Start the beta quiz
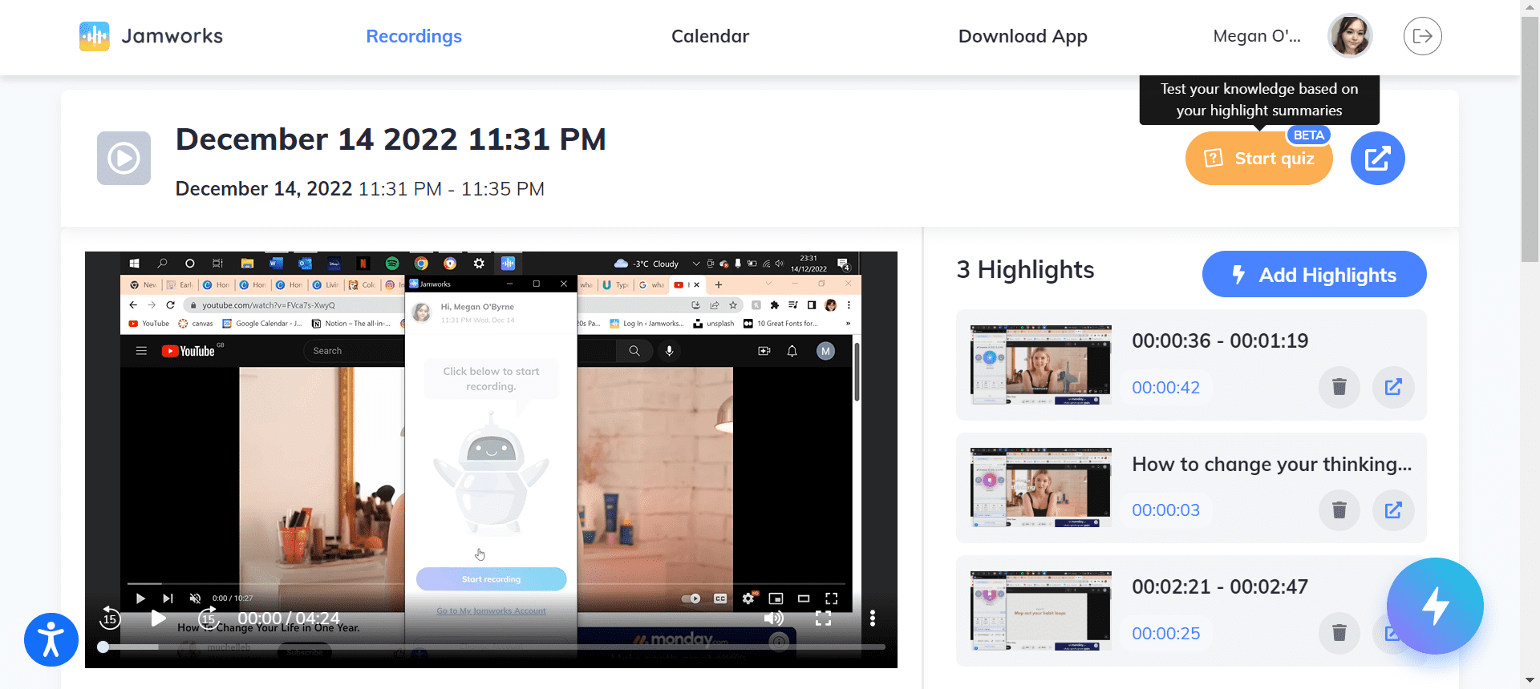Viewport: 1540px width, 689px height. click(1258, 159)
